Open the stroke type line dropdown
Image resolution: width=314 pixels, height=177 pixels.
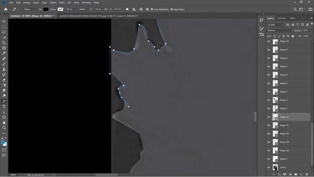[83, 9]
